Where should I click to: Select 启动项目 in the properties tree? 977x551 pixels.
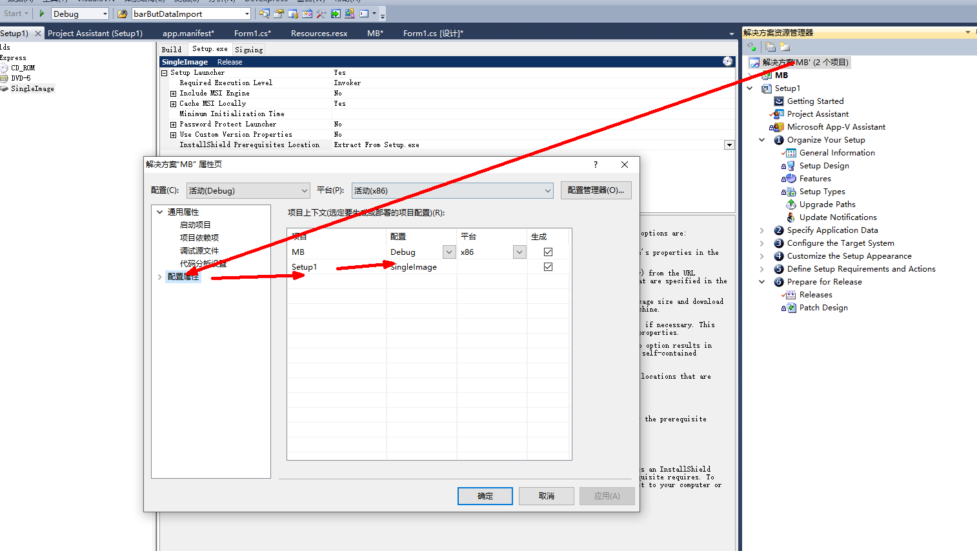click(x=195, y=225)
